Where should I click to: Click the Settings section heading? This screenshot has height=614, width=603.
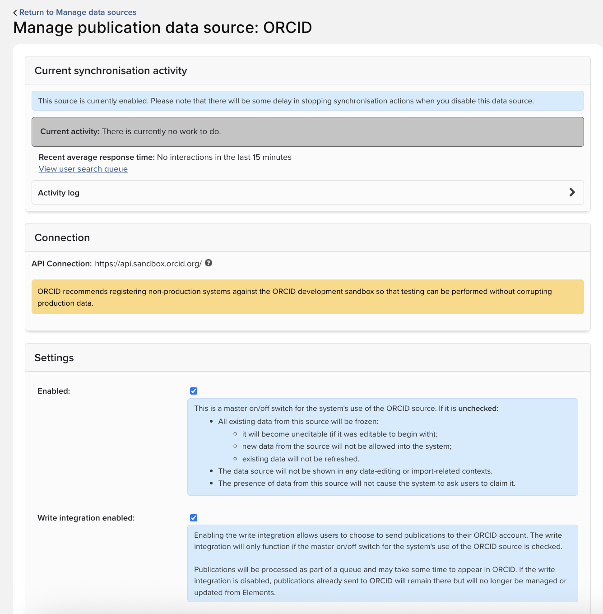[54, 358]
